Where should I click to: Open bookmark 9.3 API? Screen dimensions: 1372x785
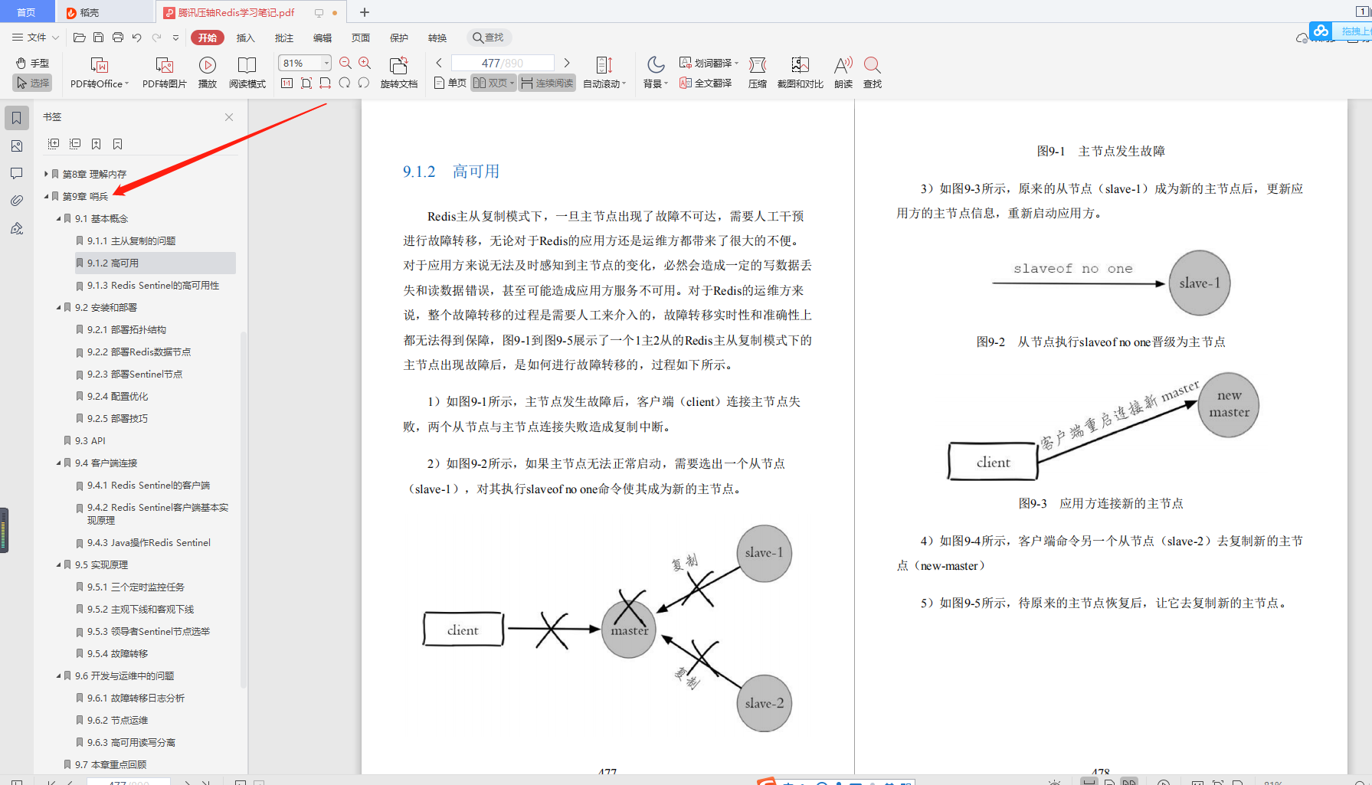click(x=90, y=440)
